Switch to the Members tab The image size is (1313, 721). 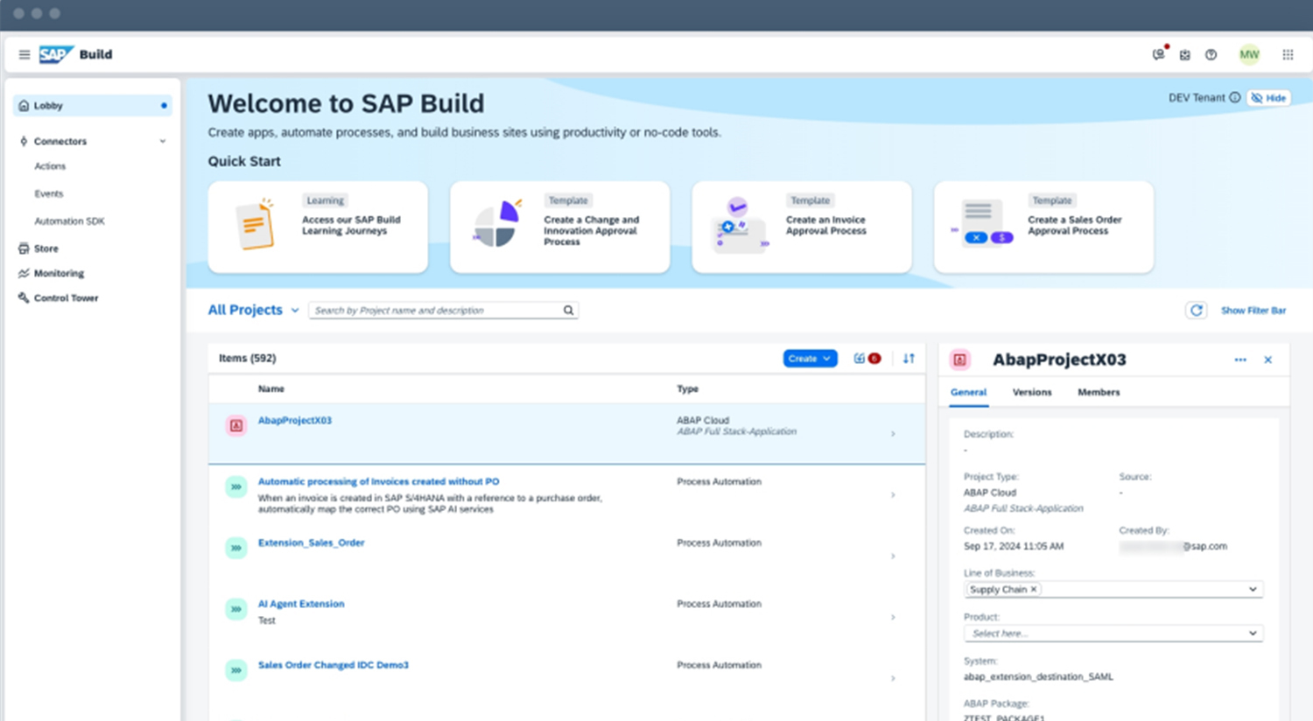click(1099, 392)
